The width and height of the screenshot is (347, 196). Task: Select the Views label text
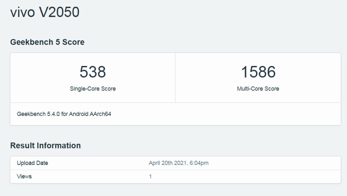[x=24, y=176]
